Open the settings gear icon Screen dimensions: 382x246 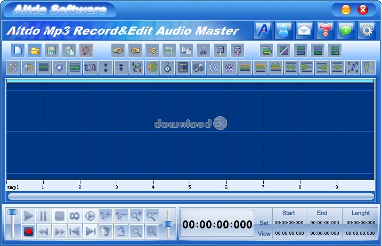(367, 30)
